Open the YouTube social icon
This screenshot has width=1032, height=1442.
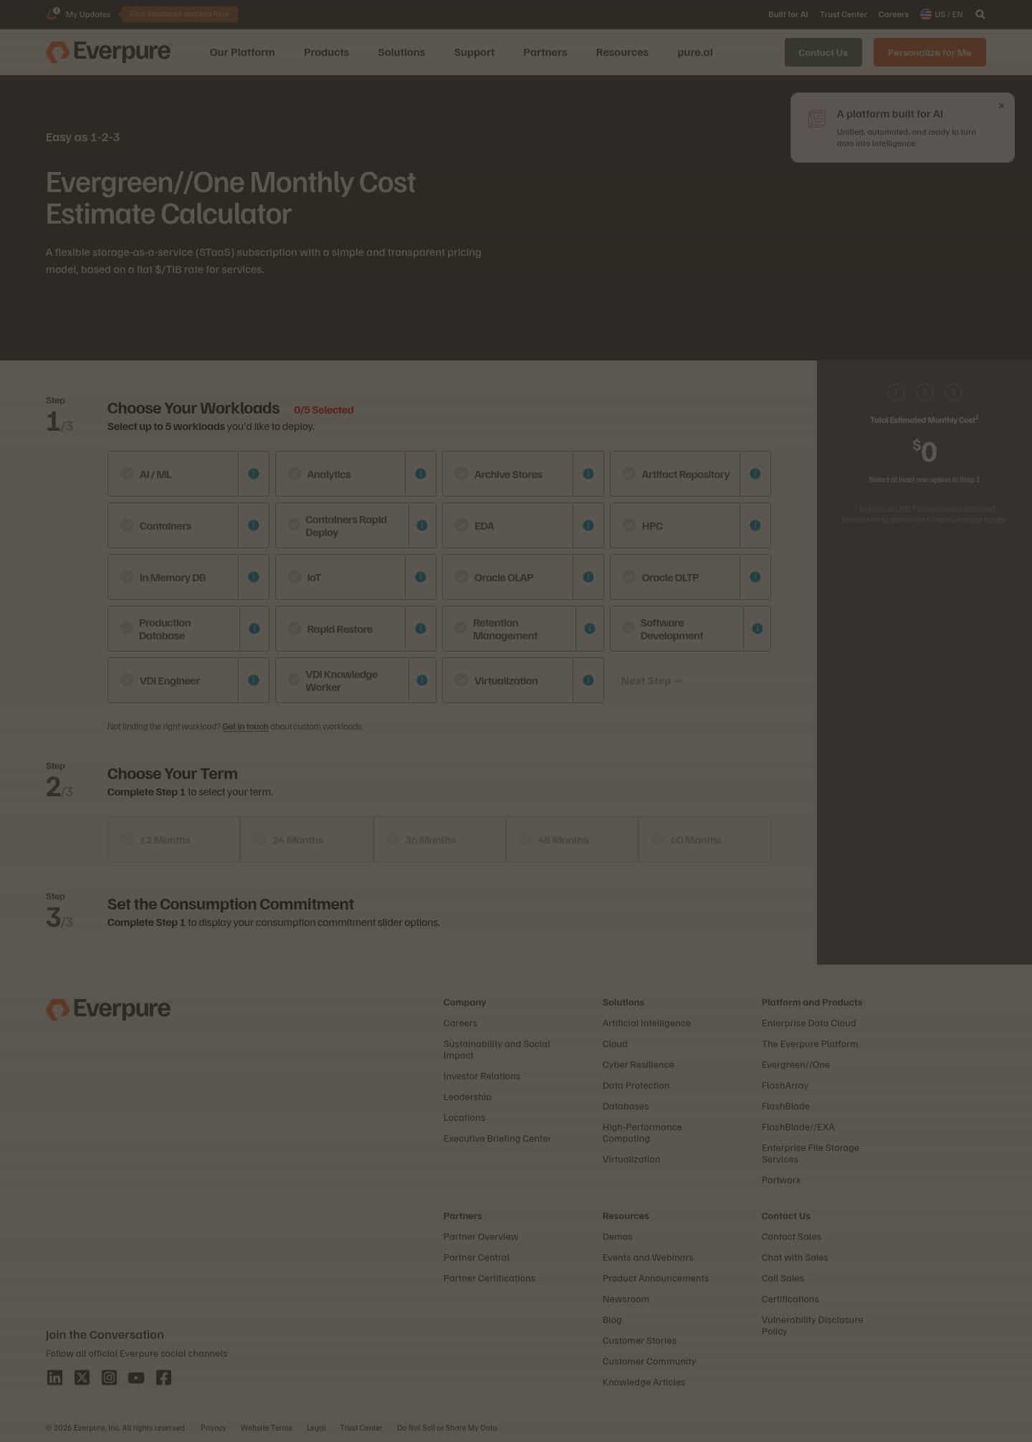pyautogui.click(x=136, y=1377)
